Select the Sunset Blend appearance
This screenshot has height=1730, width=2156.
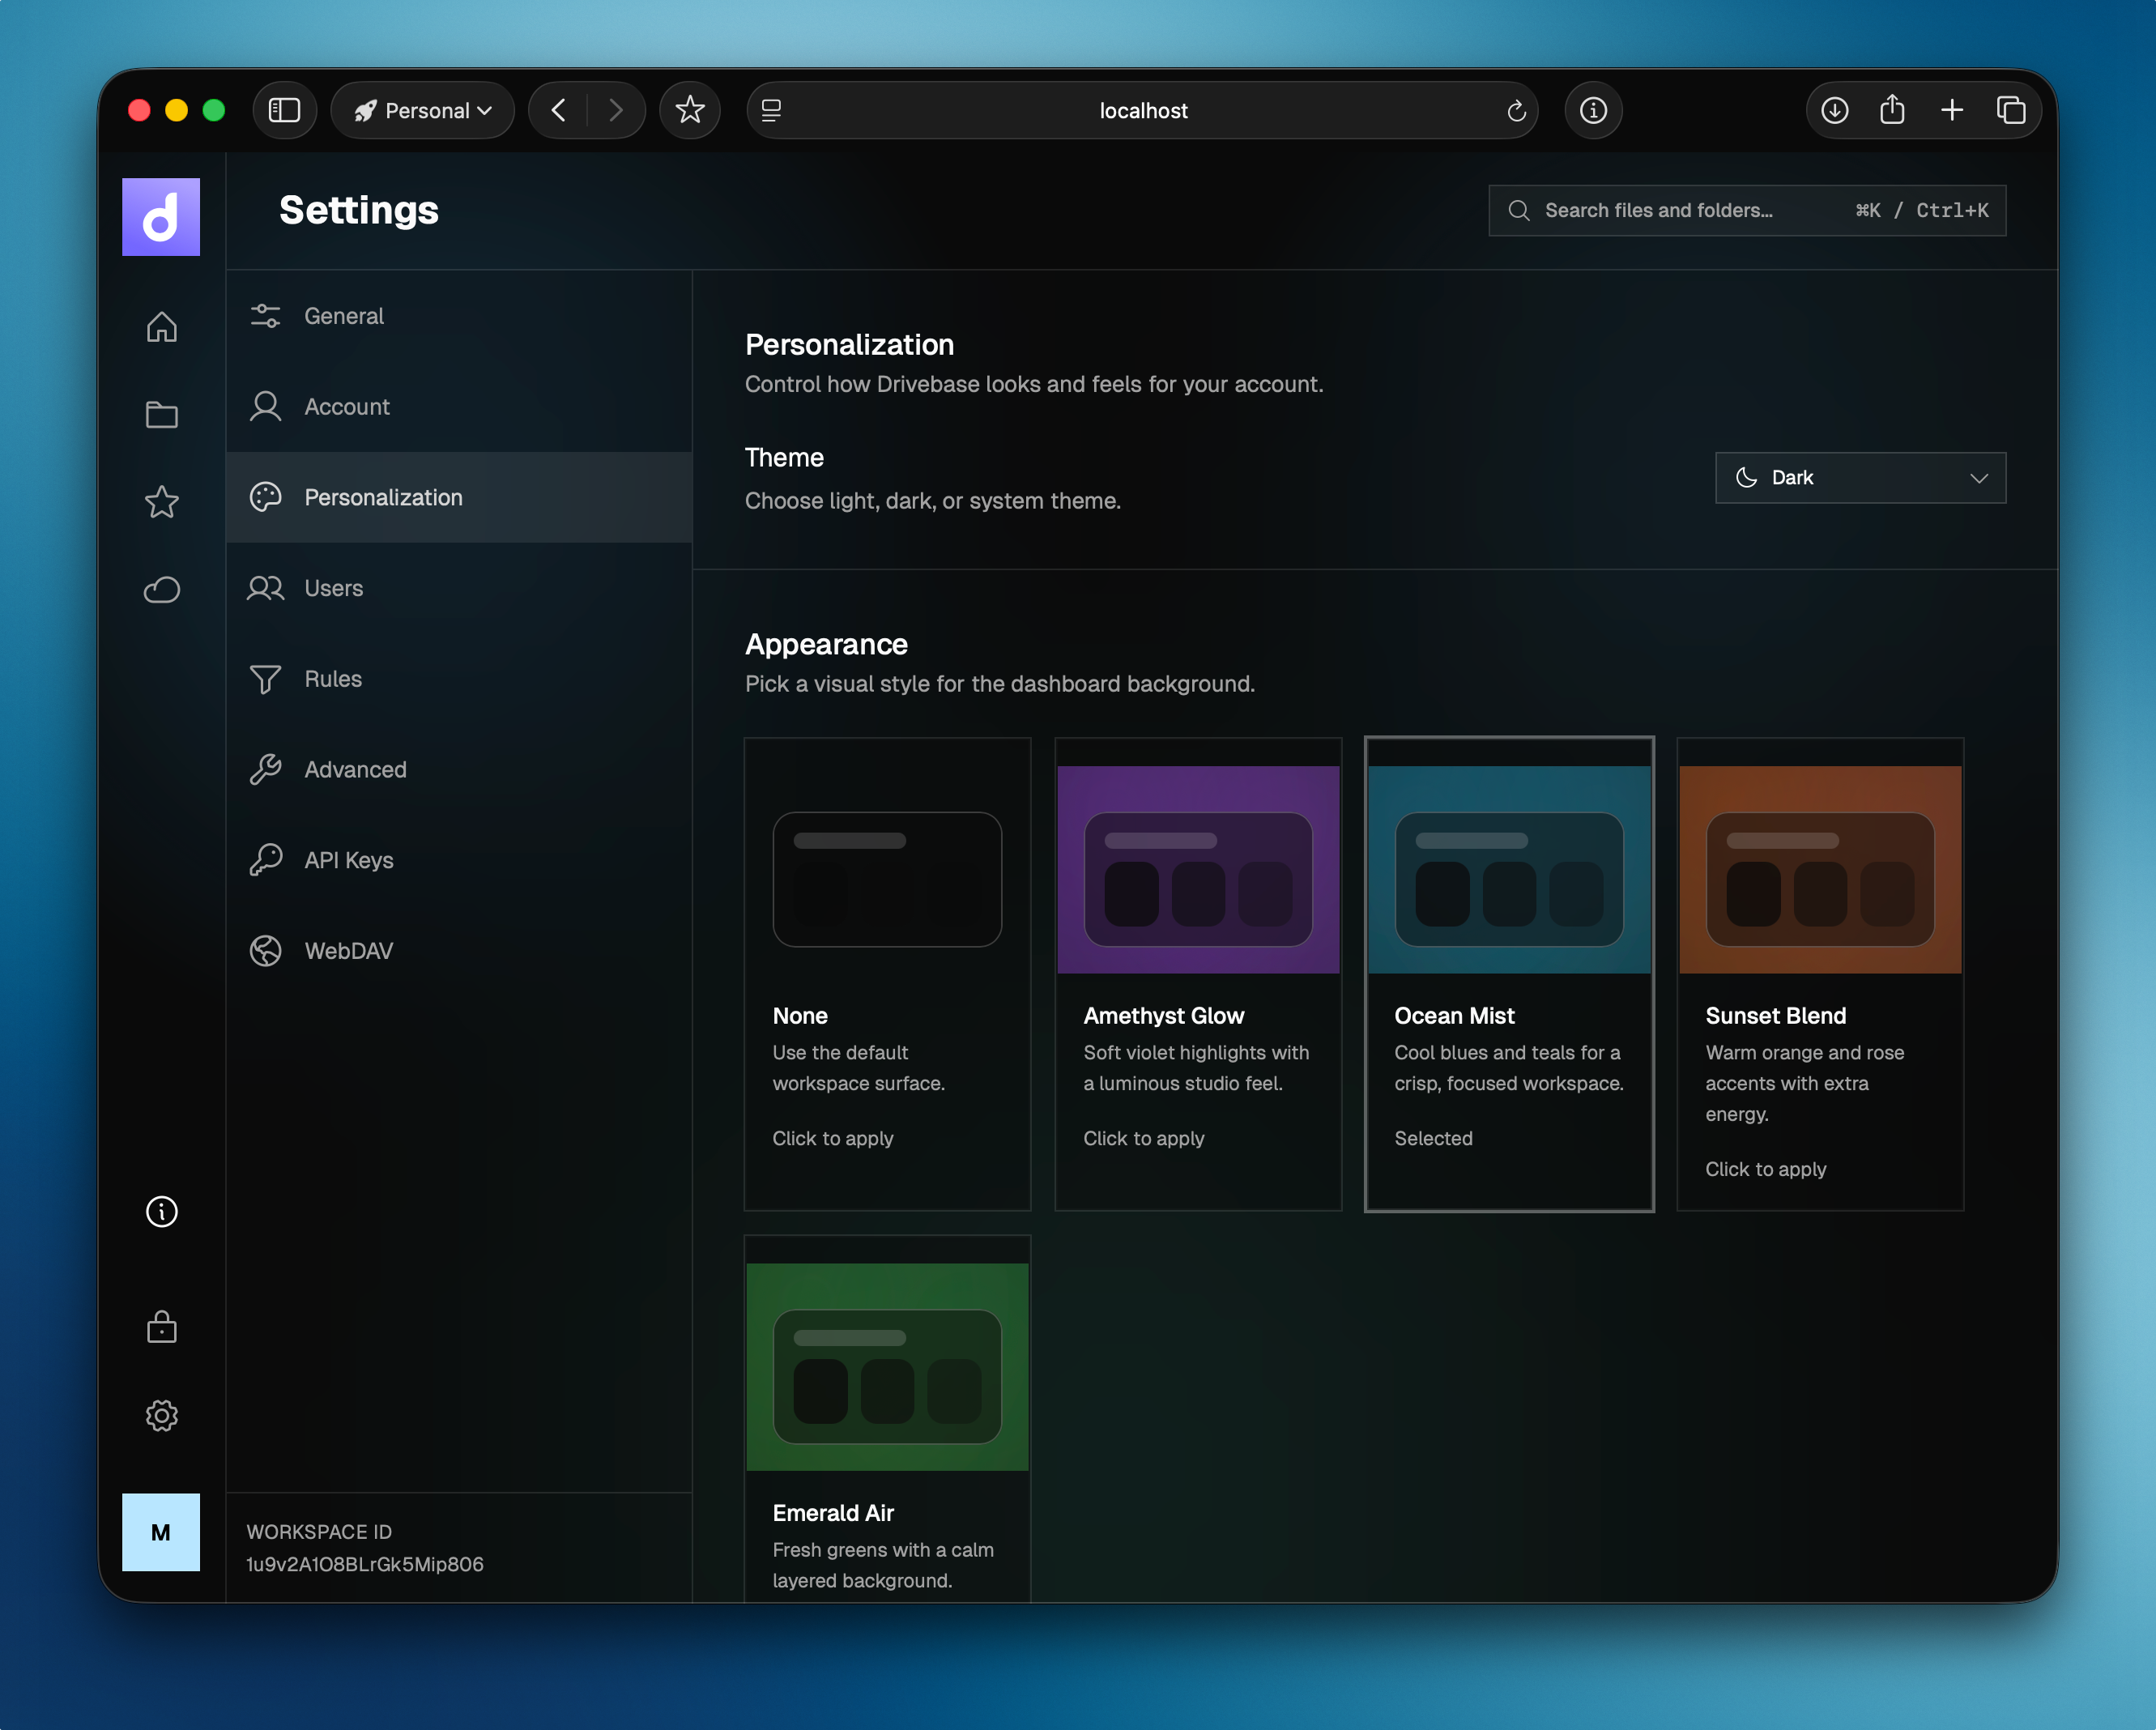(x=1820, y=974)
